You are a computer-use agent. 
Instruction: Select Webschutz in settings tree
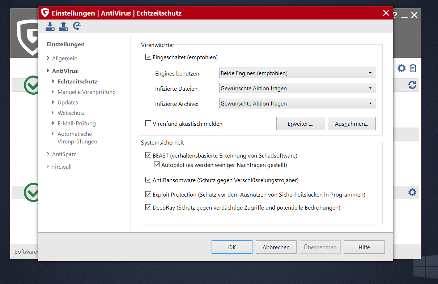tap(71, 113)
